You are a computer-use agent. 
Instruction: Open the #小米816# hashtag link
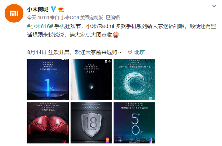40,26
